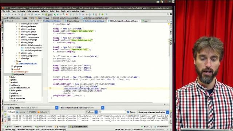
Task: Expand the res folder in project tree
Action: [x=15, y=61]
